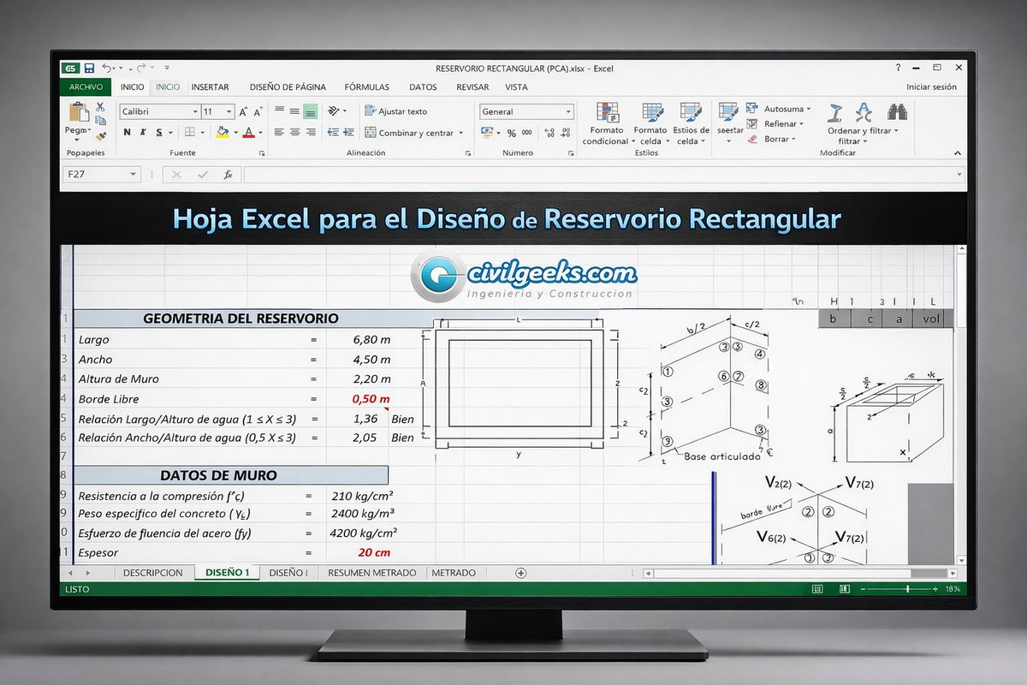Viewport: 1027px width, 685px height.
Task: Switch to DISEÑO DE PÁGINA tab
Action: [x=288, y=87]
